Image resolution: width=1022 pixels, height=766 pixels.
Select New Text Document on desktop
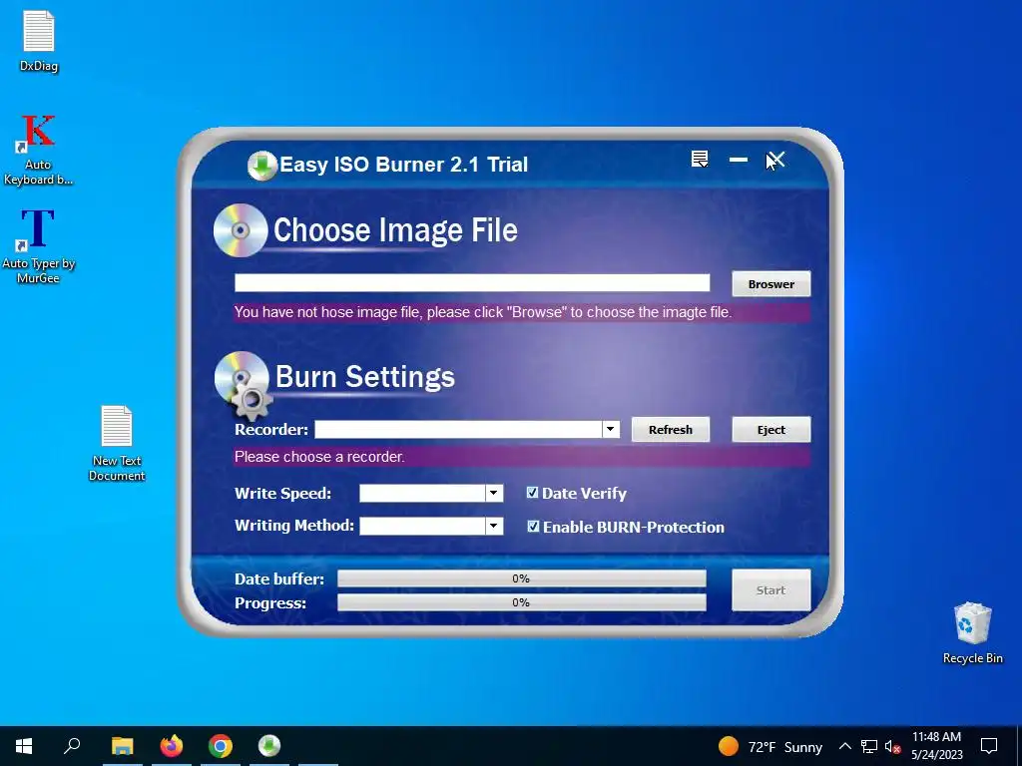(x=117, y=443)
